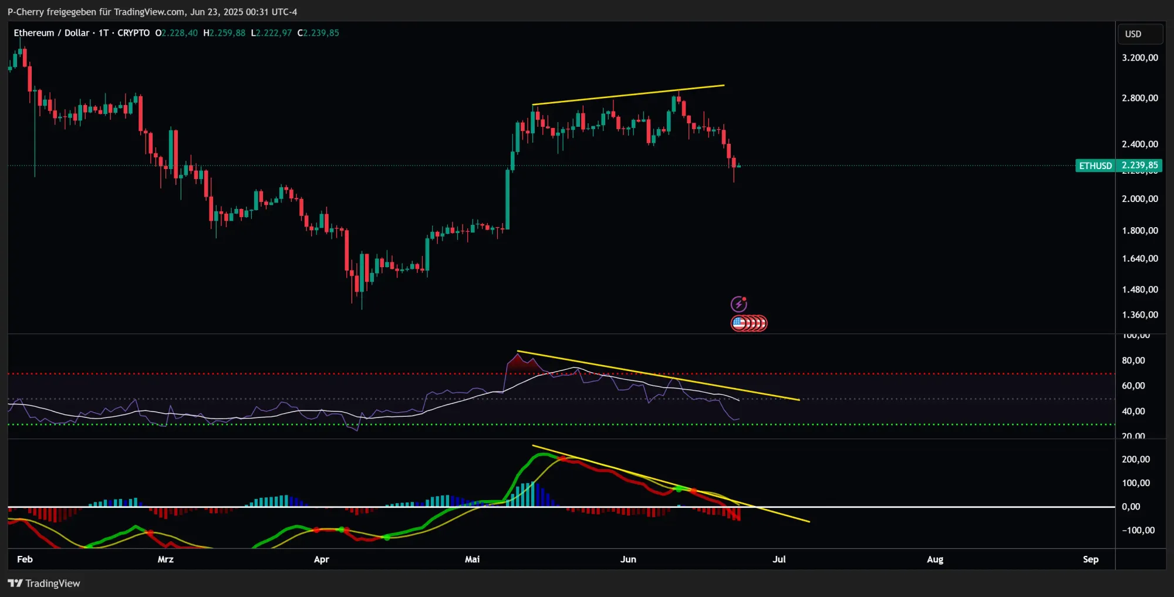
Task: Click the 1.360,00 price axis label
Action: tap(1140, 315)
